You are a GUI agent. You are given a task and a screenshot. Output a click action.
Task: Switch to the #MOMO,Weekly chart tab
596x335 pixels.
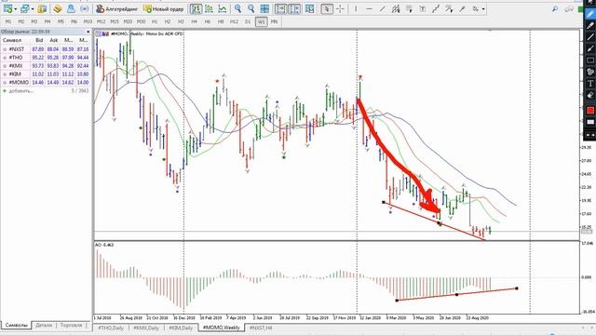click(x=222, y=328)
